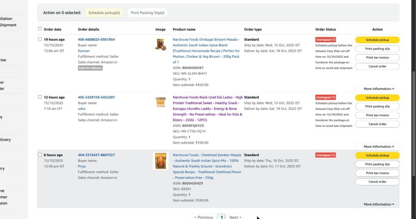Click Unshipped (1) badge on Kannan's order
The height and width of the screenshot is (219, 416).
(325, 40)
